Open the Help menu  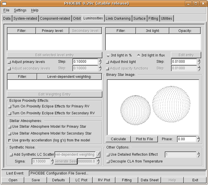pos(35,10)
